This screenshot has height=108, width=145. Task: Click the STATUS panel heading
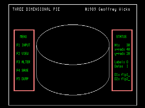tap(121, 37)
